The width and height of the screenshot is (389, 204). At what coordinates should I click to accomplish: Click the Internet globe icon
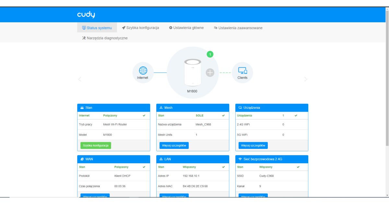[x=143, y=71]
